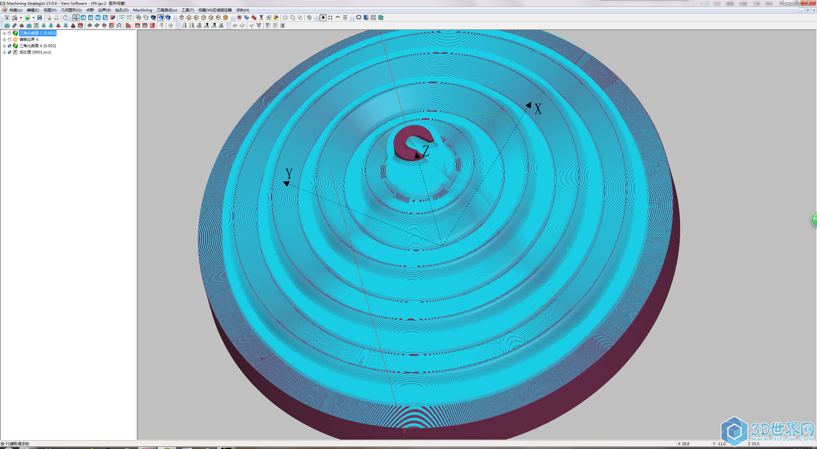Select the 三角化曲面 2 [0.002] tree item
Screen dimensions: 817x449
[x=38, y=33]
